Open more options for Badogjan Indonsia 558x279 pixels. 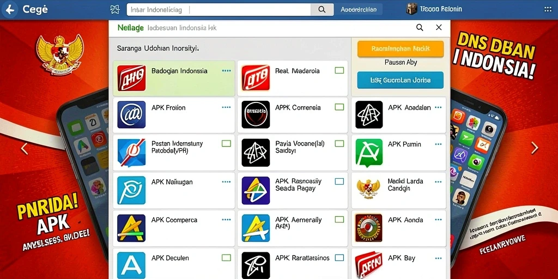(x=226, y=71)
